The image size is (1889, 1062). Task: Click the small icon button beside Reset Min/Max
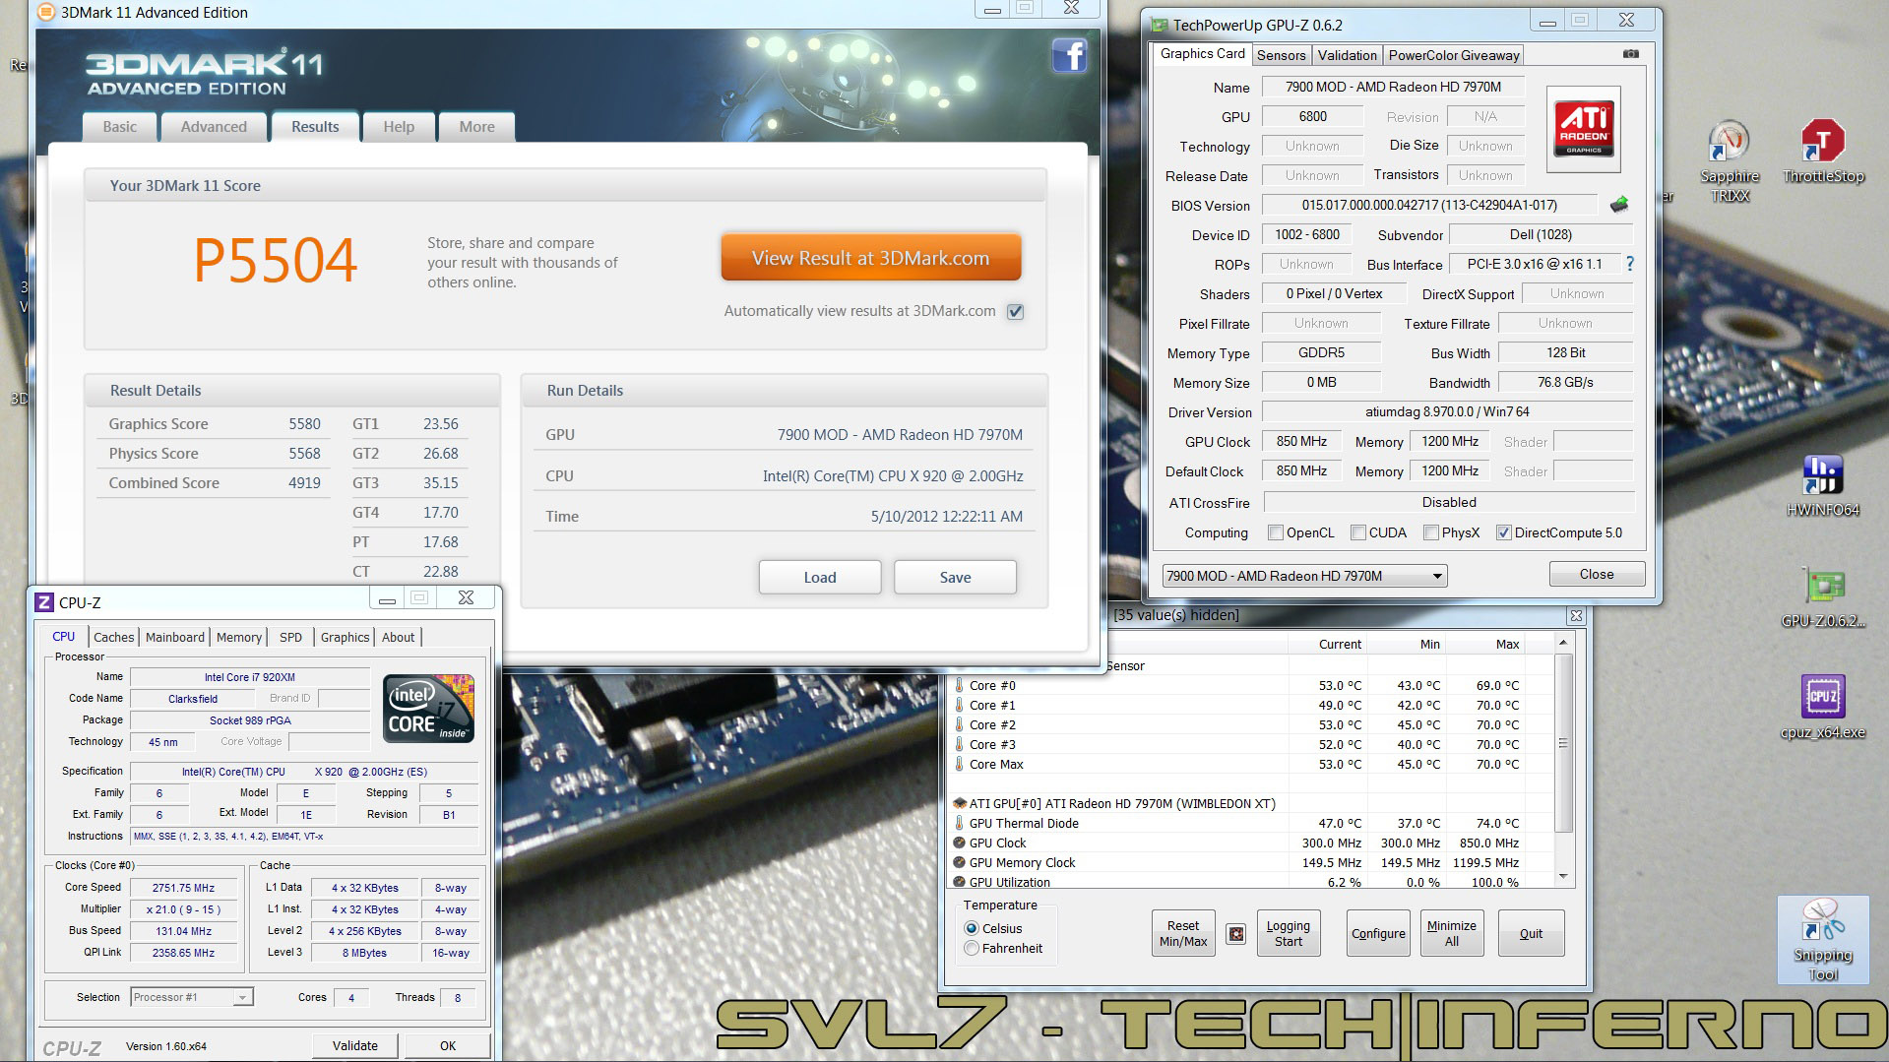click(x=1236, y=934)
